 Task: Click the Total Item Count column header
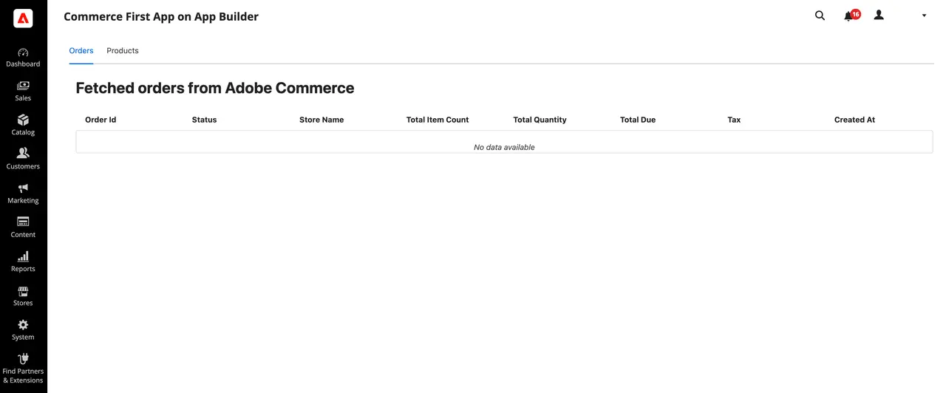(x=438, y=120)
